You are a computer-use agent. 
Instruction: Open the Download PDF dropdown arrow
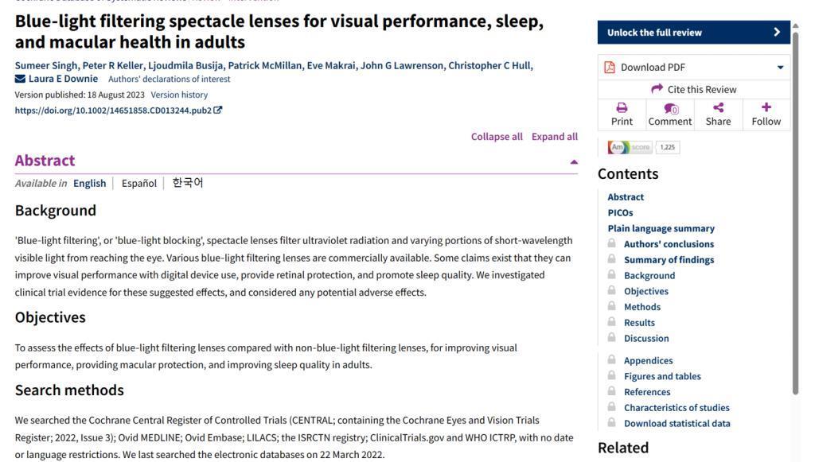[x=780, y=68]
